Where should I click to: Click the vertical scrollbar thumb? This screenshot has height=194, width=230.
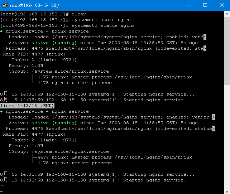[x=227, y=51]
